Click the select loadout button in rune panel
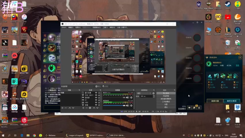This screenshot has height=138, width=245. (215, 101)
